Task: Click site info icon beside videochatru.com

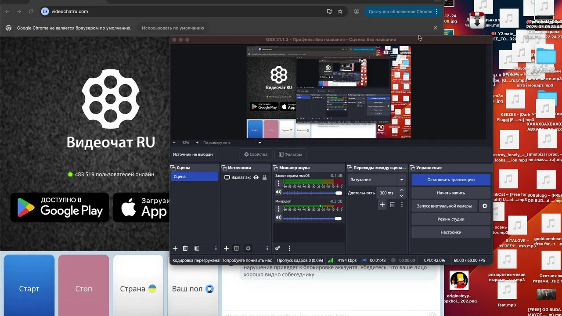Action: [45, 11]
